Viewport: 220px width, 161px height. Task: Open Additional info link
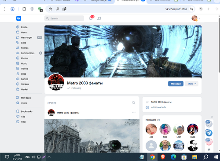(x=158, y=107)
